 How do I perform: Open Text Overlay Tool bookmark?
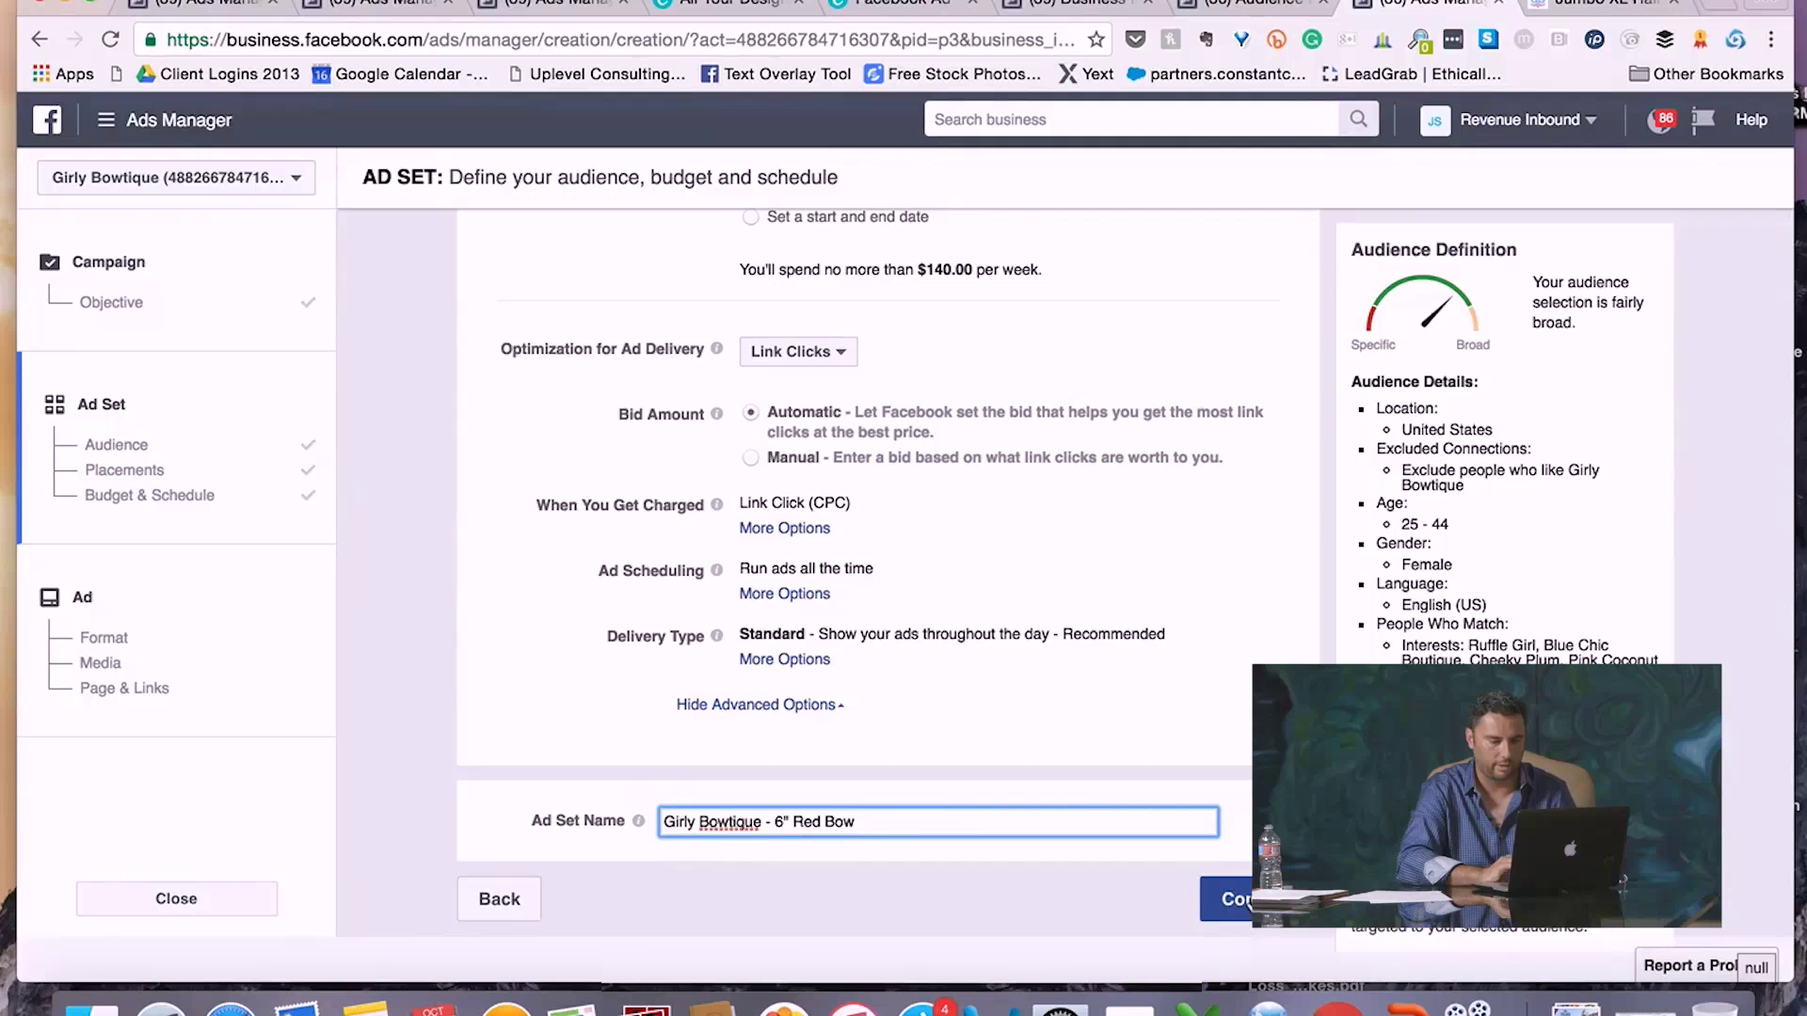click(776, 73)
